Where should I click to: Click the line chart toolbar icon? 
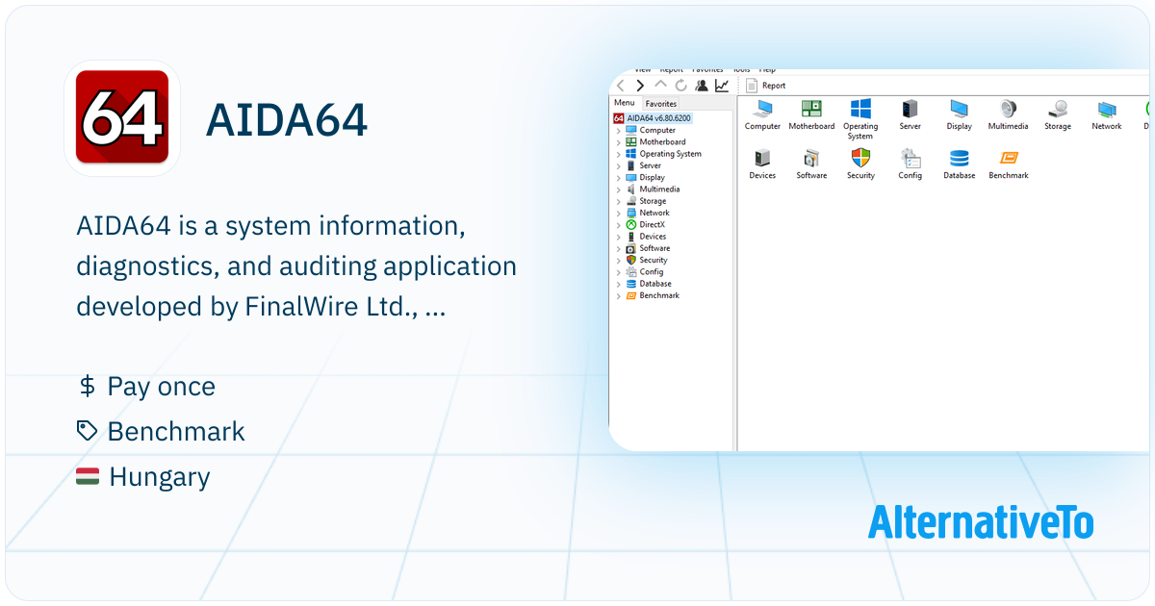pyautogui.click(x=722, y=86)
